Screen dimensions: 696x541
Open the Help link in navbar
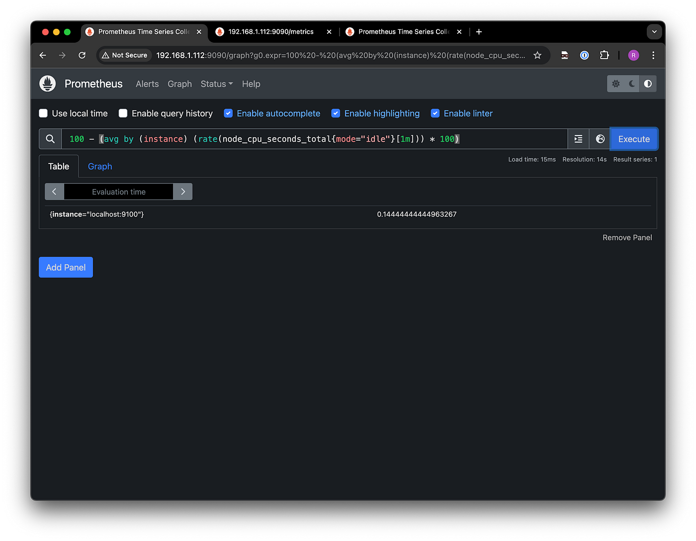click(x=251, y=84)
